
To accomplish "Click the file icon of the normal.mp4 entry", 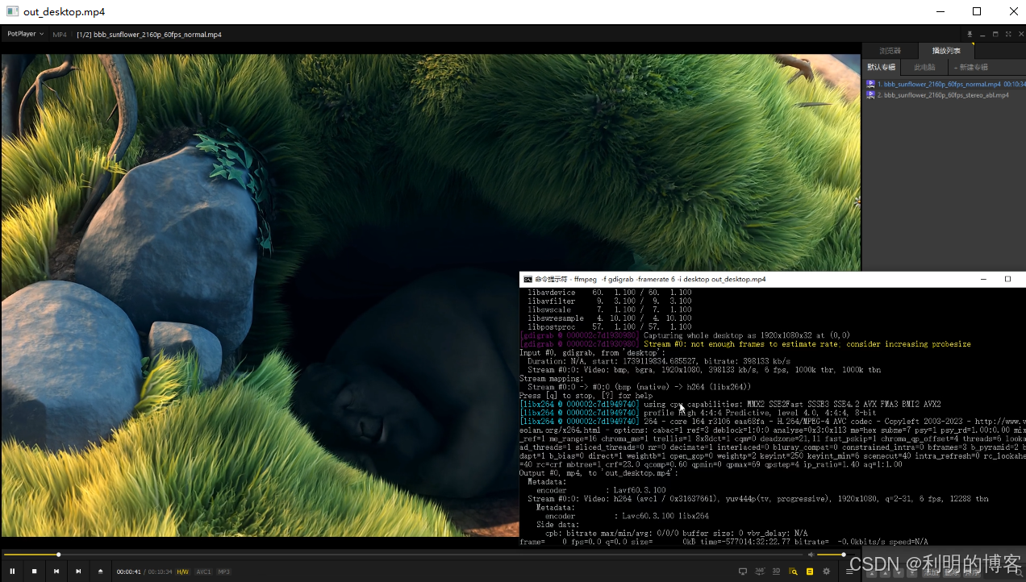I will 870,84.
